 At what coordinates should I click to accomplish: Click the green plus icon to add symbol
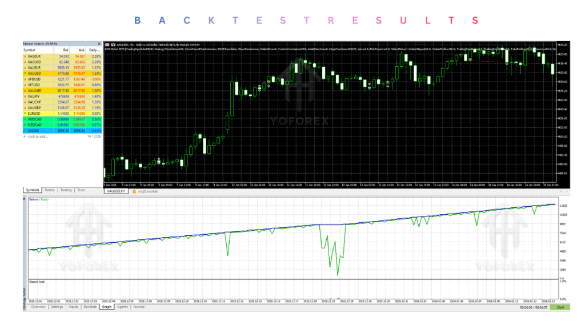click(x=25, y=137)
